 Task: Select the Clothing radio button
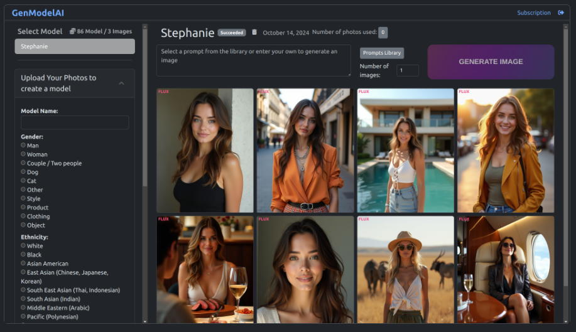click(x=23, y=216)
